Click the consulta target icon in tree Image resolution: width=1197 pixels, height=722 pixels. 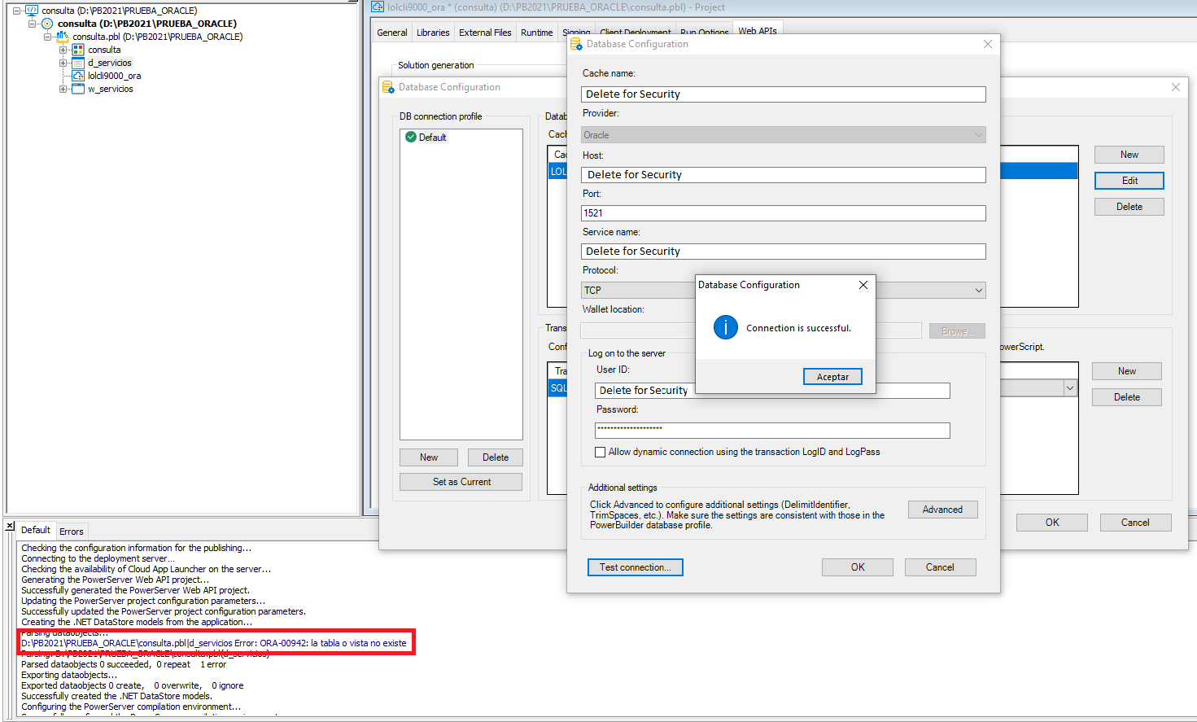tap(47, 24)
